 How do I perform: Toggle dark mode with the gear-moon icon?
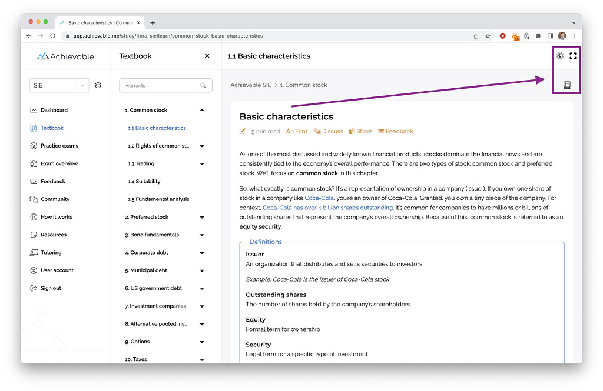[x=559, y=56]
